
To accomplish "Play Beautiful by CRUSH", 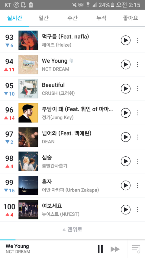I will [126, 89].
